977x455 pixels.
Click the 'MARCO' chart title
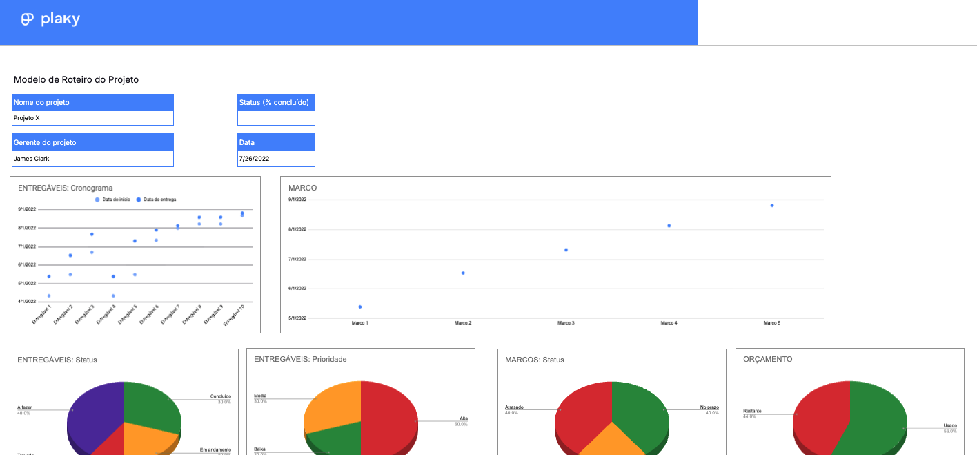click(x=302, y=188)
